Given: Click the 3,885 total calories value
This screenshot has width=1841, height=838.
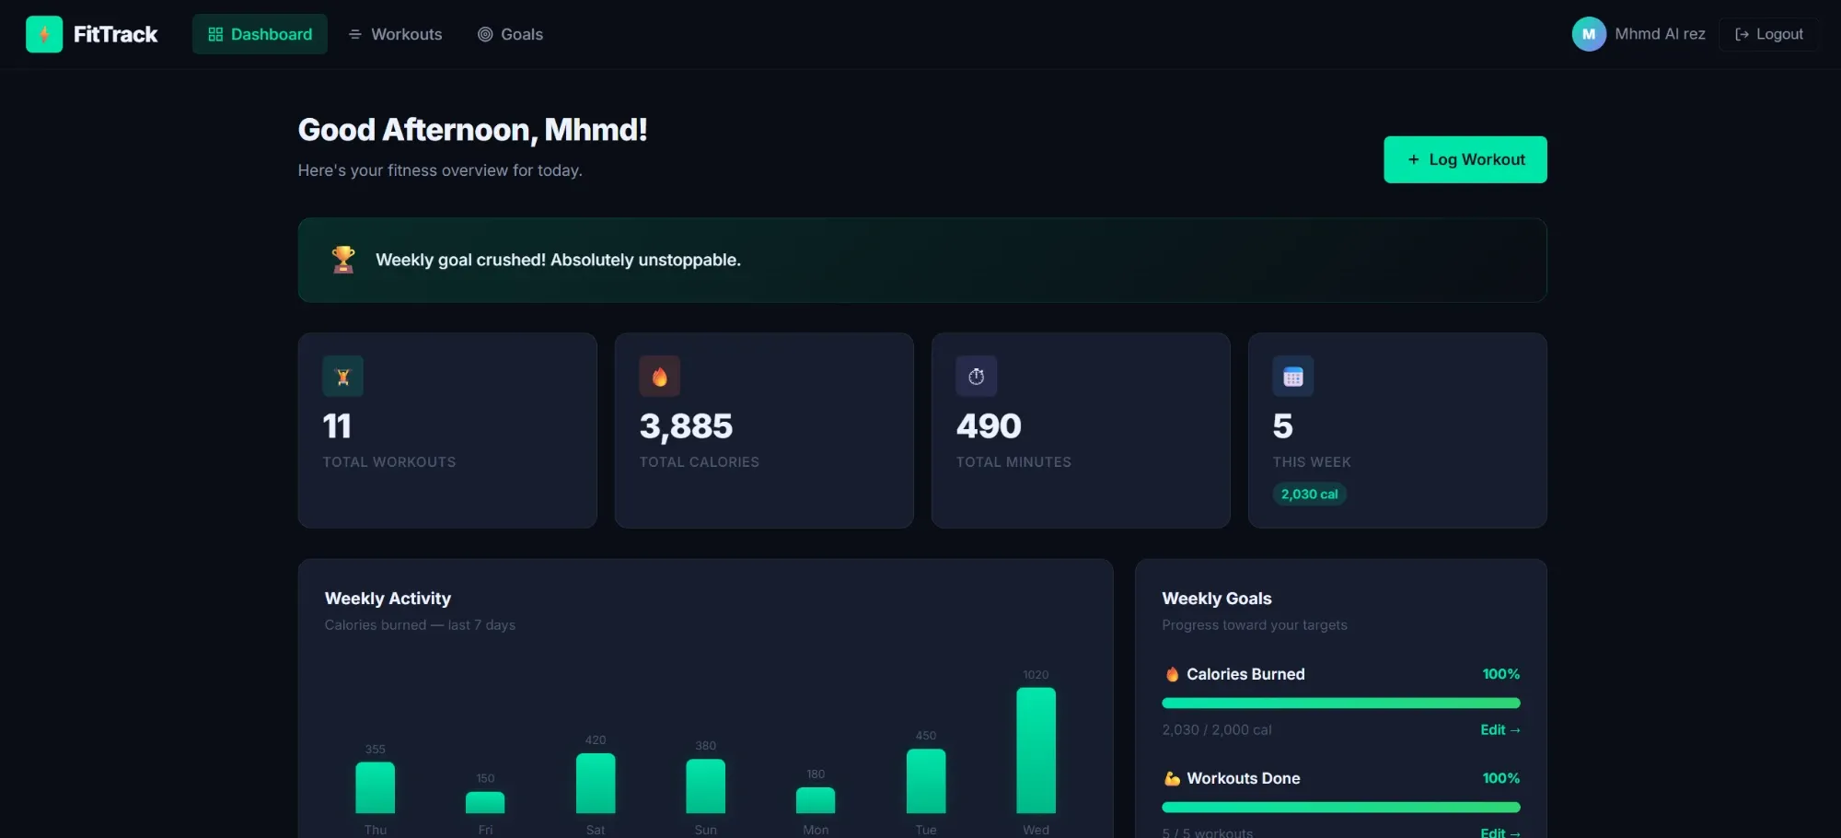Looking at the screenshot, I should pyautogui.click(x=686, y=426).
